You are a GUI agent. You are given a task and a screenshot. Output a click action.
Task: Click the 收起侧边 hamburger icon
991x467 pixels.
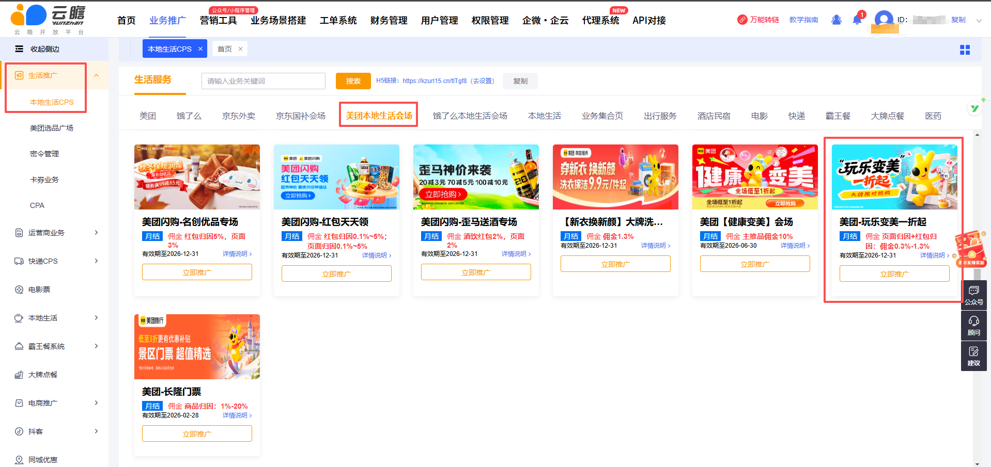(x=19, y=49)
